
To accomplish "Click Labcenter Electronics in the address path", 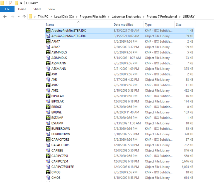I will click(126, 17).
